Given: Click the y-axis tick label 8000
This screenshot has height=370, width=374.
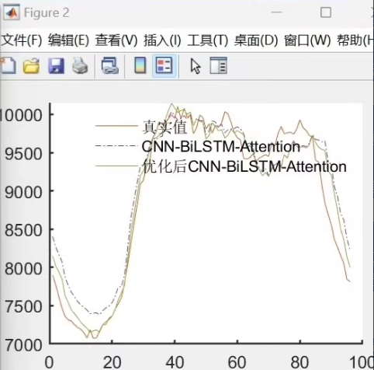Looking at the screenshot, I should (x=23, y=268).
